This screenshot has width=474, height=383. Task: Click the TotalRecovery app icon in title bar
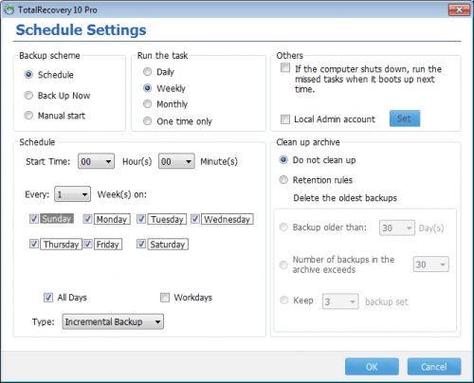click(9, 9)
